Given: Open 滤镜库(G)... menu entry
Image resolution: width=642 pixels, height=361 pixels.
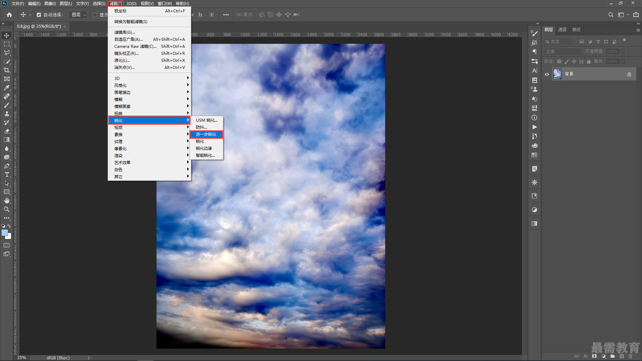Looking at the screenshot, I should (149, 32).
